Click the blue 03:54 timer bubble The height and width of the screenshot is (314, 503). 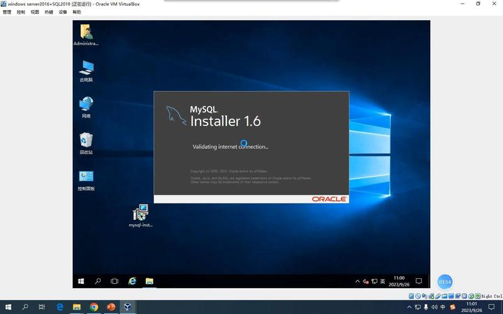pyautogui.click(x=445, y=282)
